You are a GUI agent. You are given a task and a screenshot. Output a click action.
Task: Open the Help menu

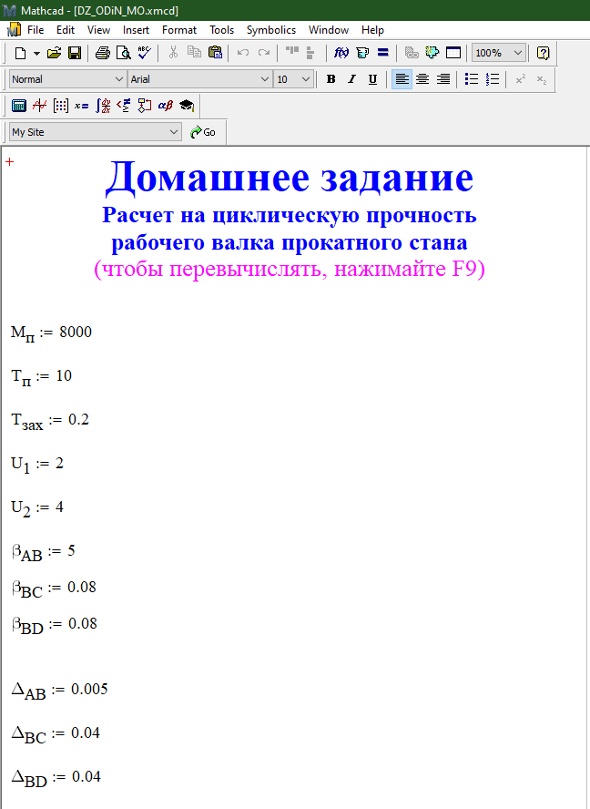coord(372,30)
